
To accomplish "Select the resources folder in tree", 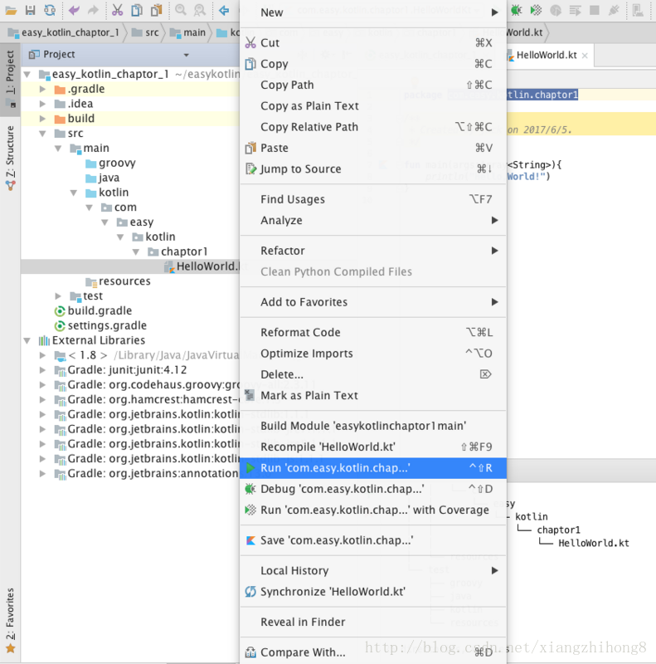I will click(x=118, y=281).
